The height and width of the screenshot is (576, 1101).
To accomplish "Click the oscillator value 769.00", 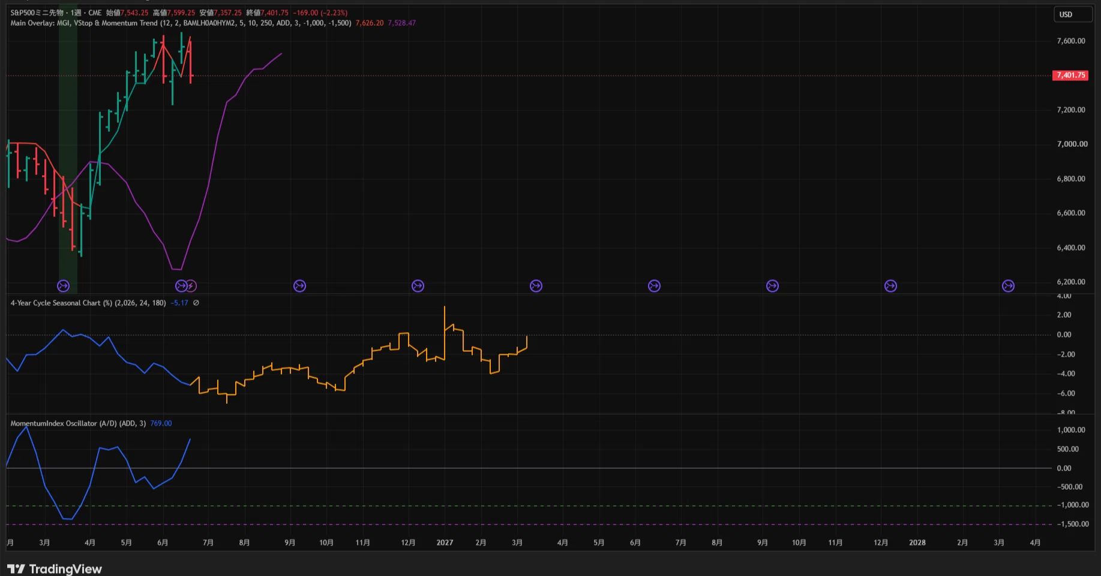I will [161, 423].
